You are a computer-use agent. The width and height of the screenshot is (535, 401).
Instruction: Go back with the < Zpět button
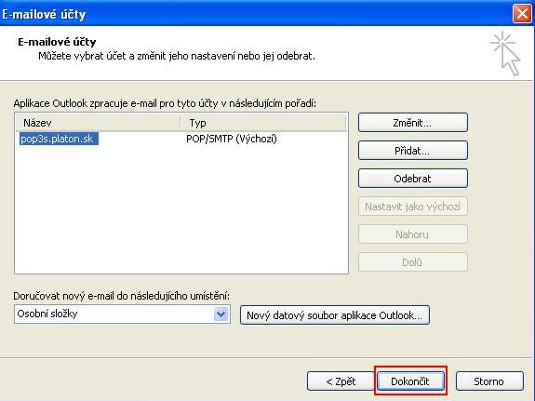coord(341,381)
